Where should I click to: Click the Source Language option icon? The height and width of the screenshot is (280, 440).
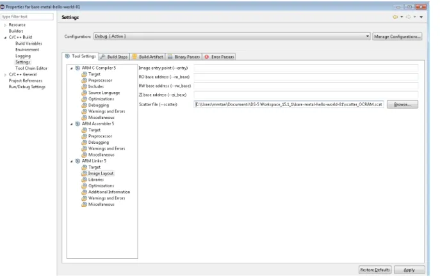tap(84, 93)
